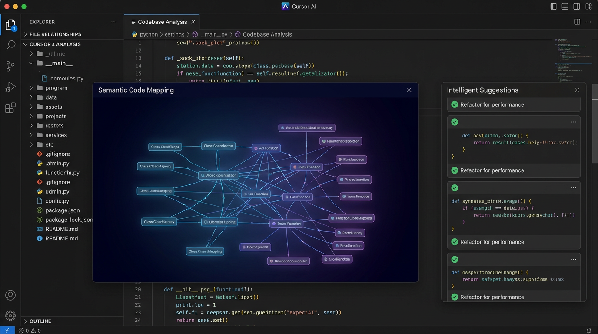Viewport: 598px width, 334px height.
Task: Select python in the breadcrumb trail
Action: tap(148, 34)
